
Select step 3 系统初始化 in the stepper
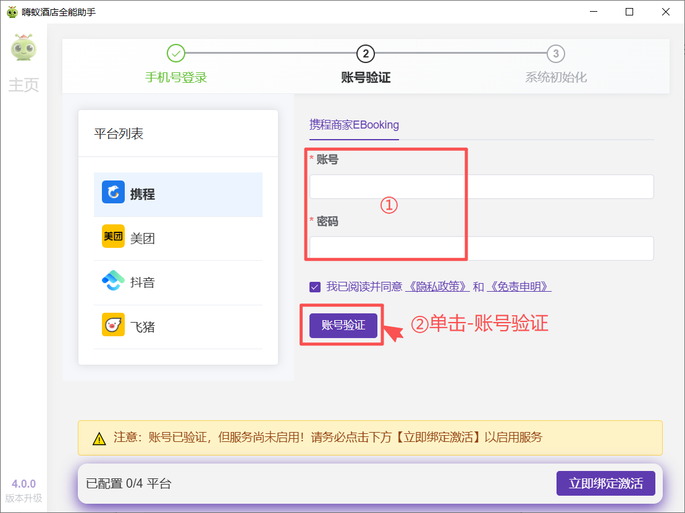(x=555, y=54)
